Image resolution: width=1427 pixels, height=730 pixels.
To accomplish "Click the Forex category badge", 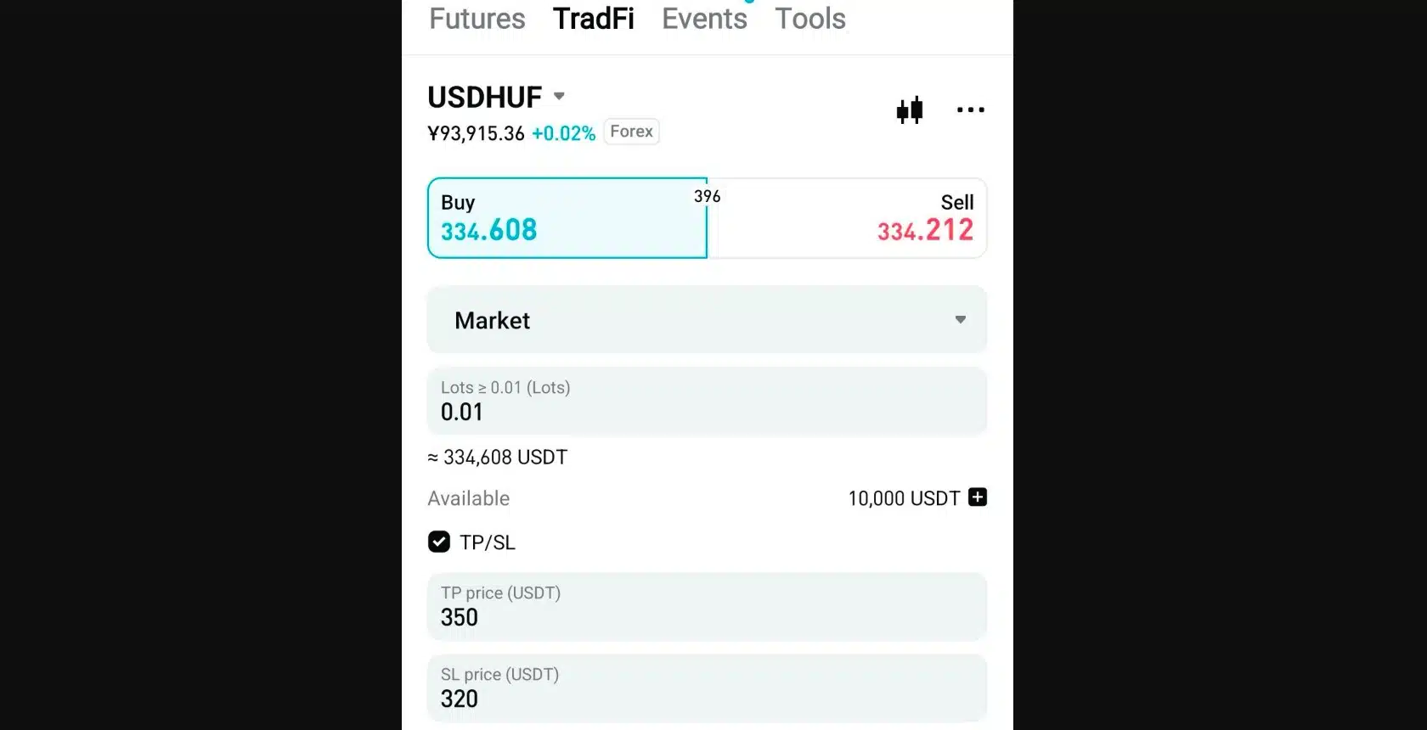I will pyautogui.click(x=630, y=131).
